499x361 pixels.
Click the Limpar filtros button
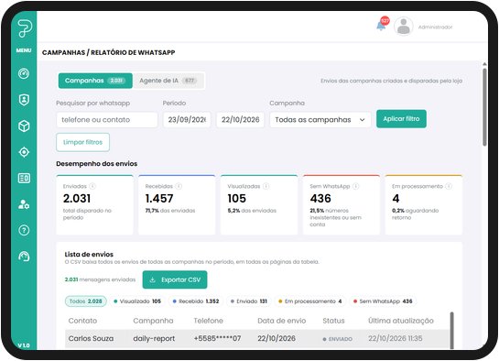[x=82, y=142]
